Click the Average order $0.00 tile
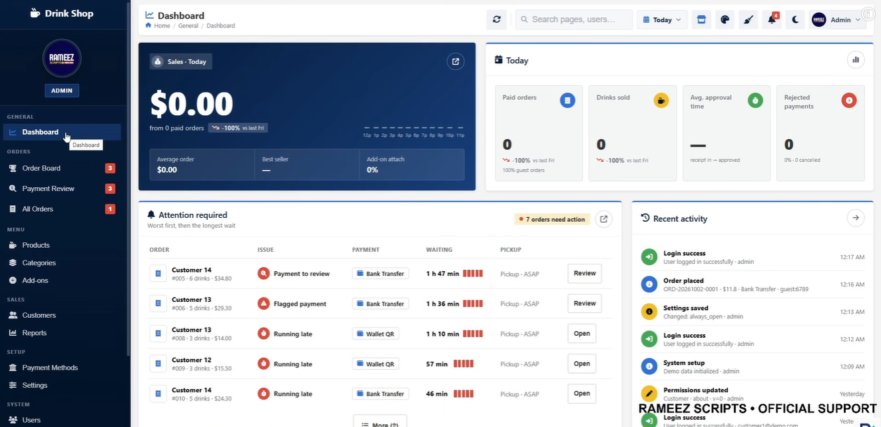The image size is (881, 427). (x=202, y=165)
